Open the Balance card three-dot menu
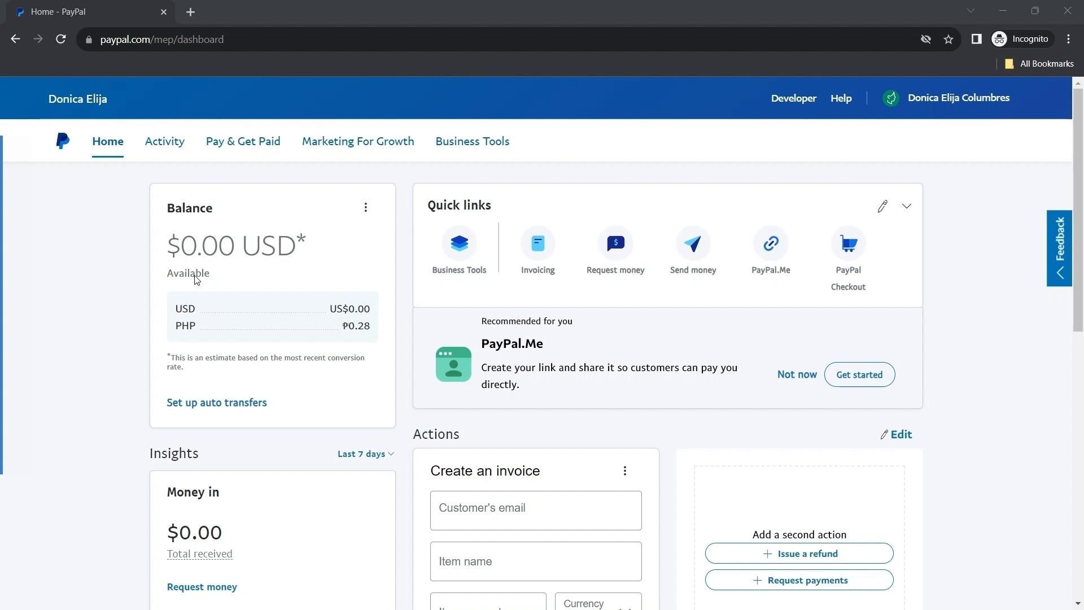1084x610 pixels. [366, 207]
